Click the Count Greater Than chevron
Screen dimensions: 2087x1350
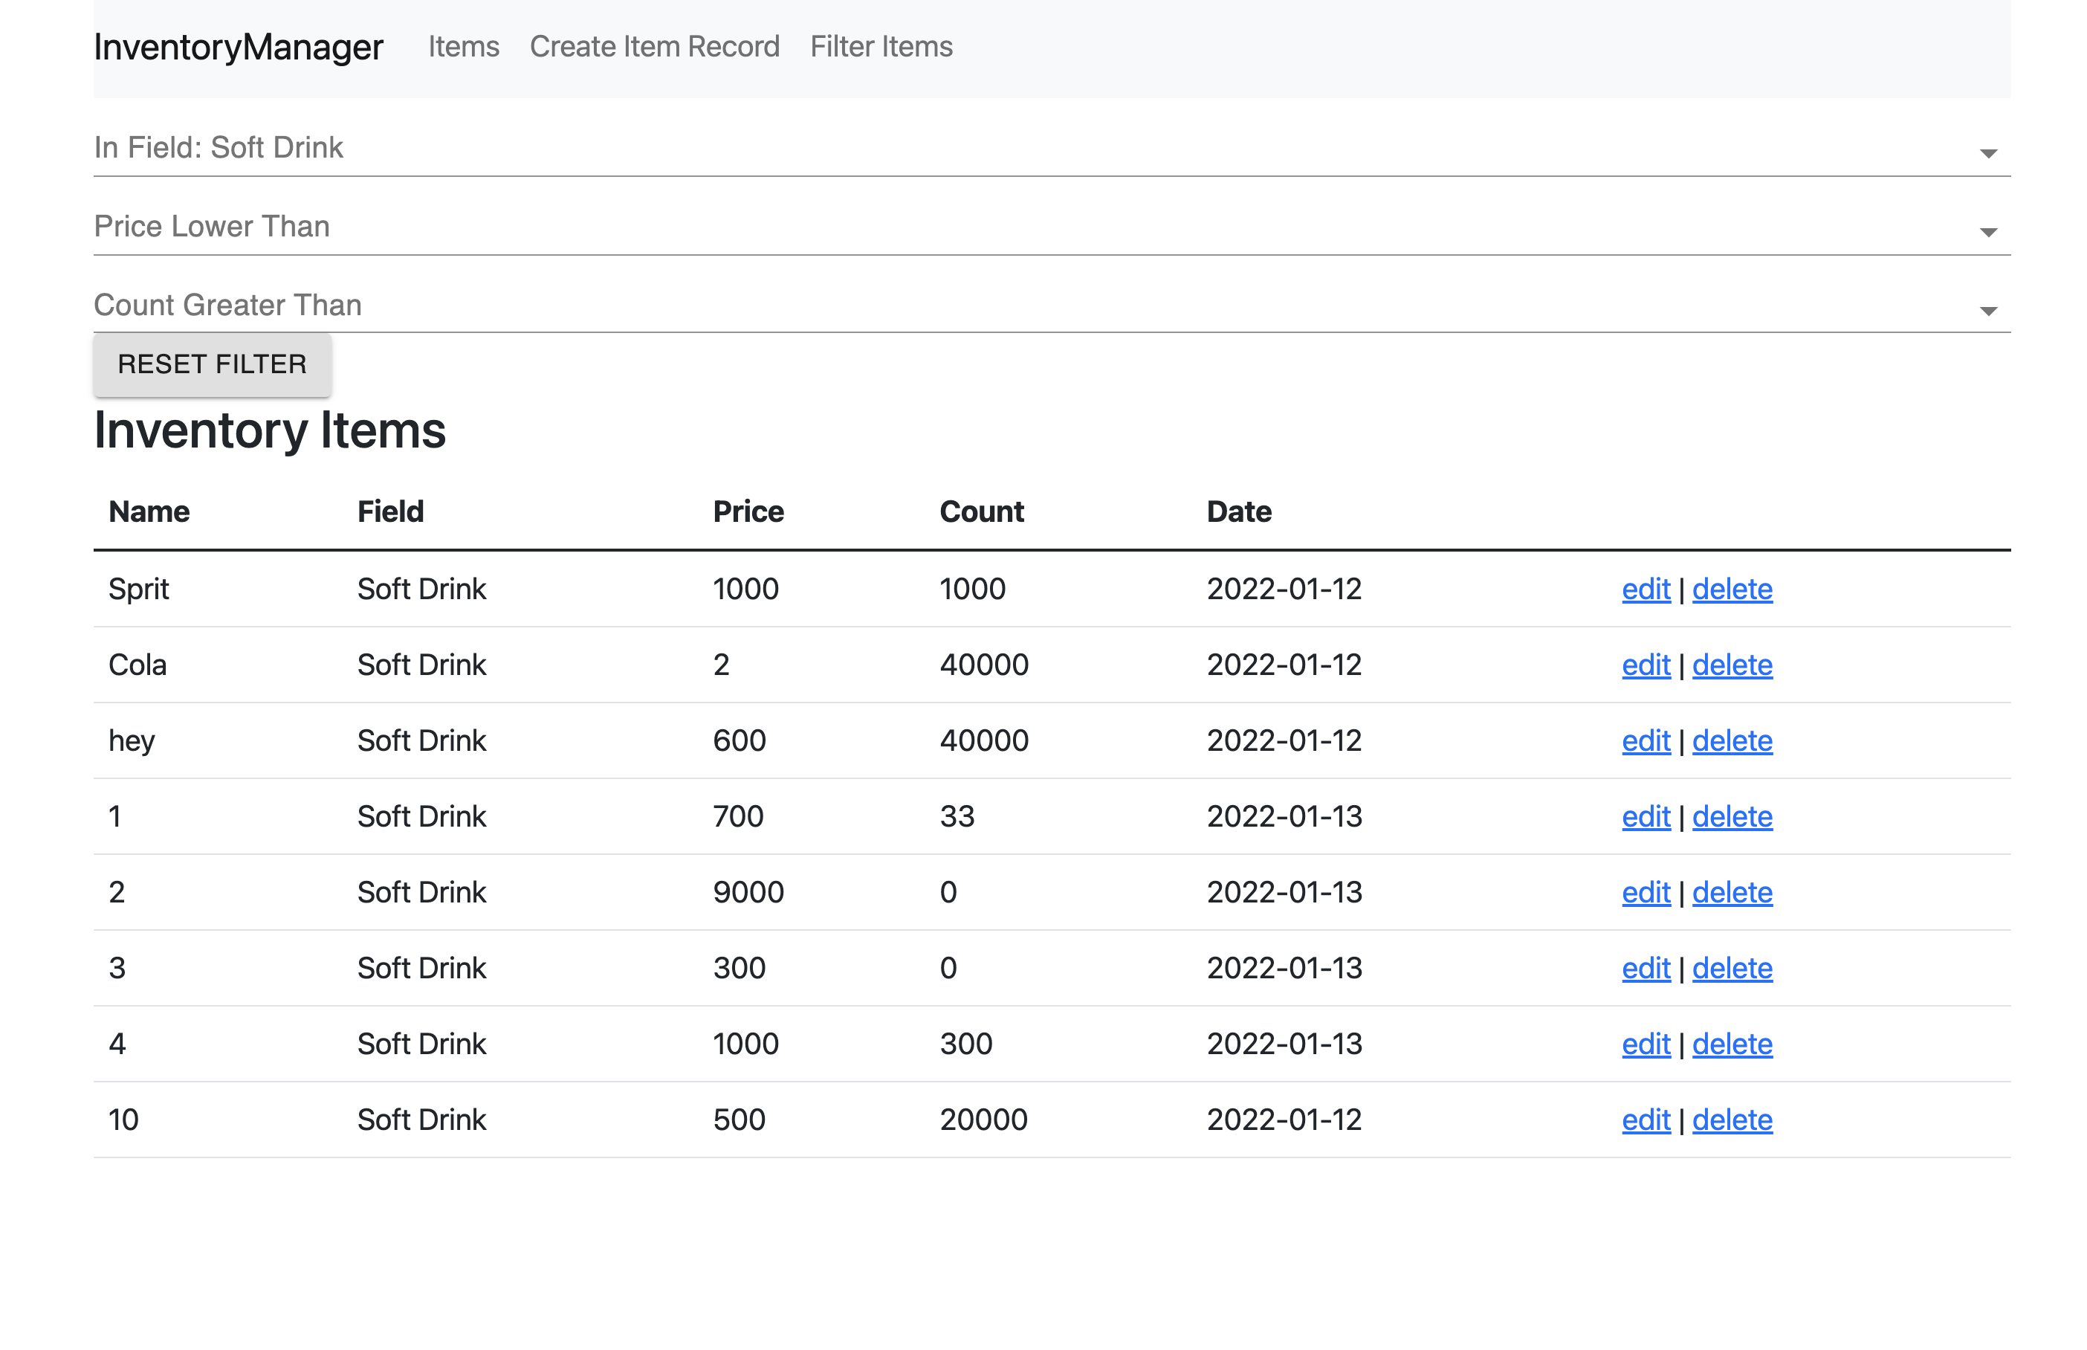pos(1987,310)
